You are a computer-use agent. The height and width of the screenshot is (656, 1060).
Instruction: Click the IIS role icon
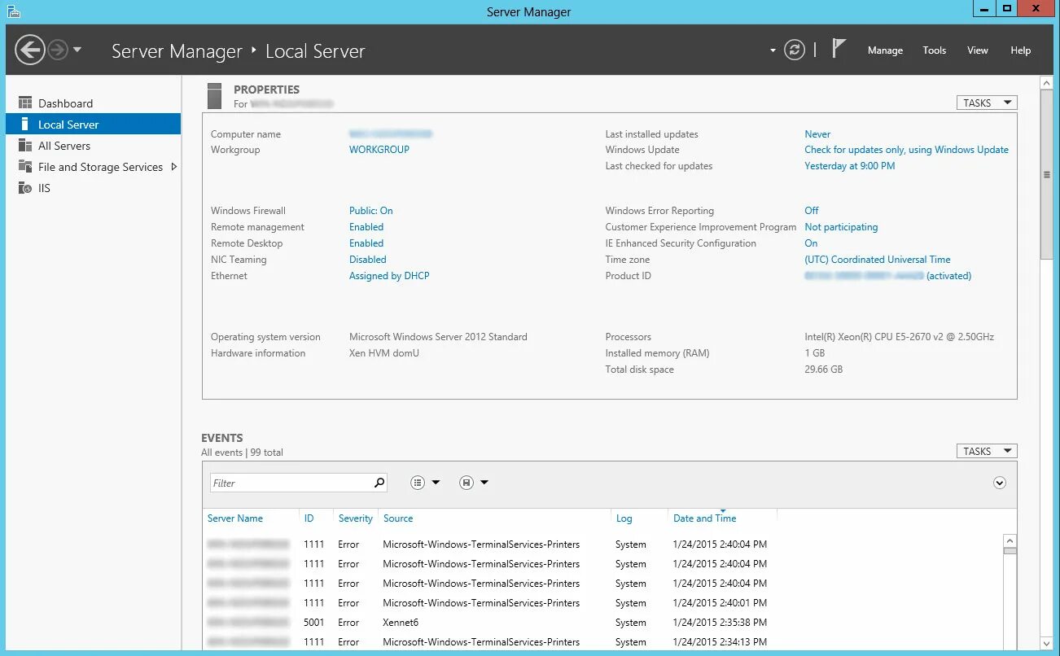click(25, 188)
